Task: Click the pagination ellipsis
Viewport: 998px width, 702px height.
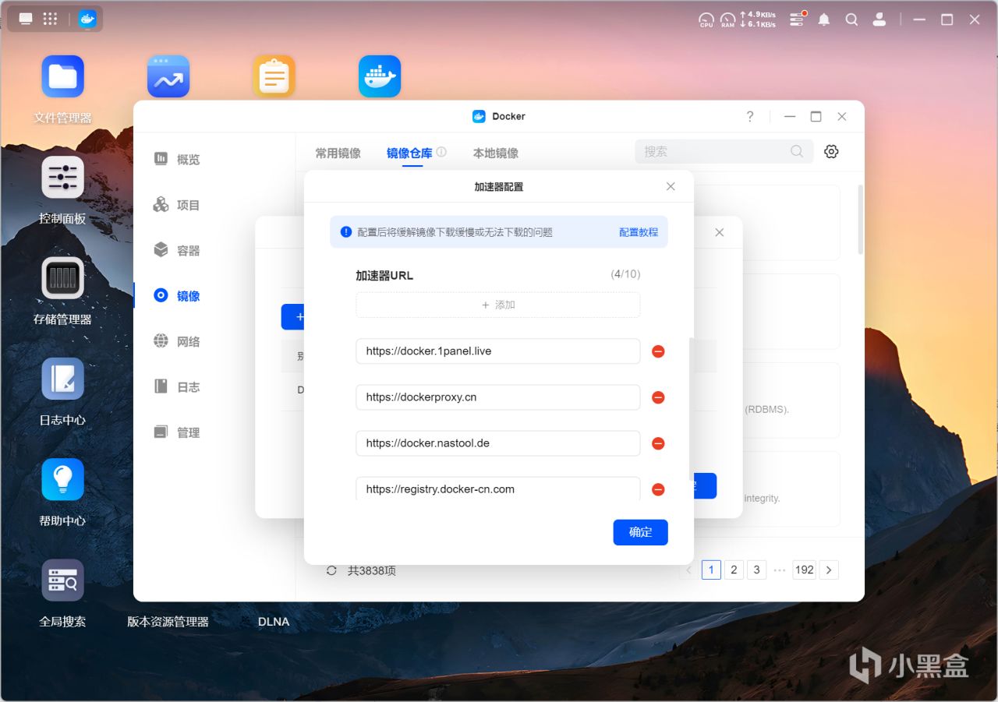Action: tap(780, 570)
